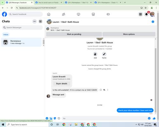The width and height of the screenshot is (159, 127).
Task: Show hidden system tray icons
Action: [136, 124]
